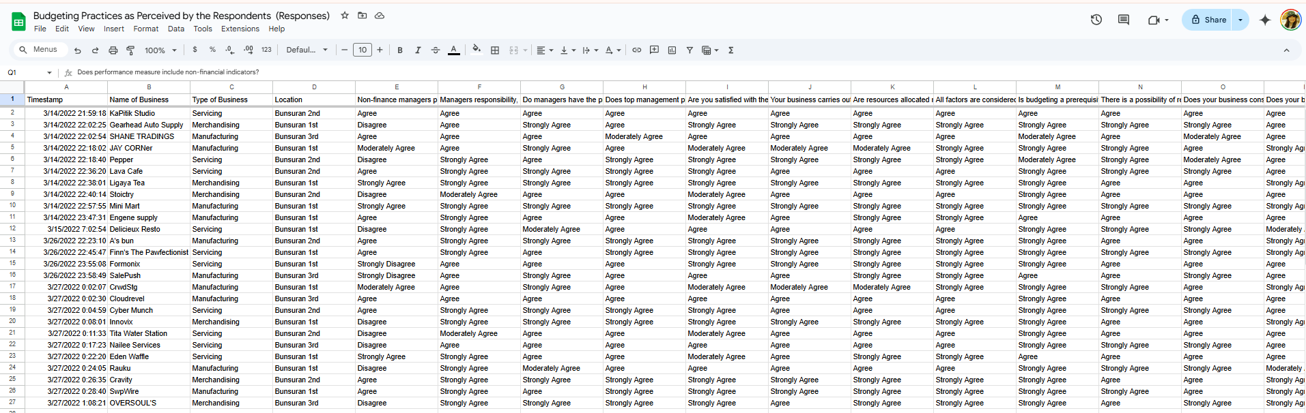The width and height of the screenshot is (1306, 413).
Task: Toggle strikethrough formatting
Action: coord(436,50)
